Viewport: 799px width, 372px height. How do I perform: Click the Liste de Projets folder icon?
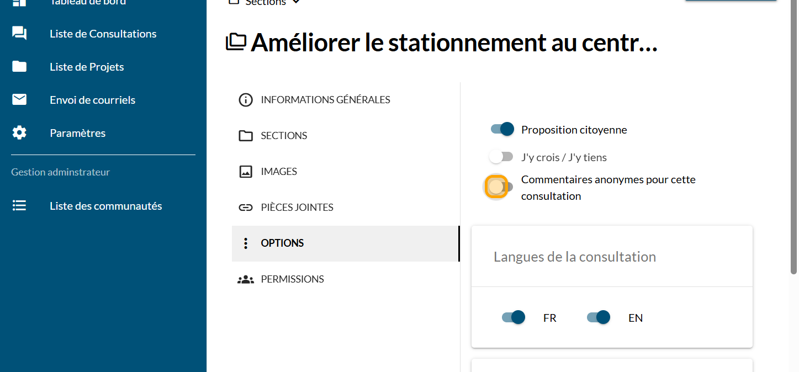click(x=19, y=67)
